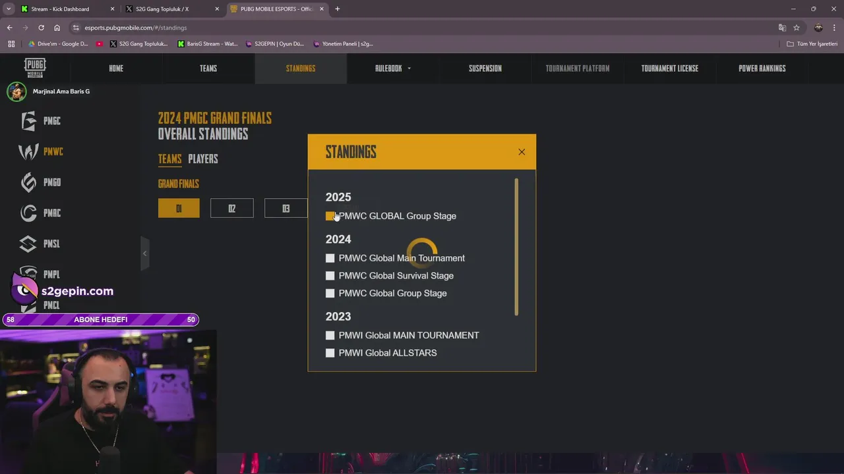Close the S2G Gang Topluluk tab
This screenshot has width=844, height=474.
point(217,9)
